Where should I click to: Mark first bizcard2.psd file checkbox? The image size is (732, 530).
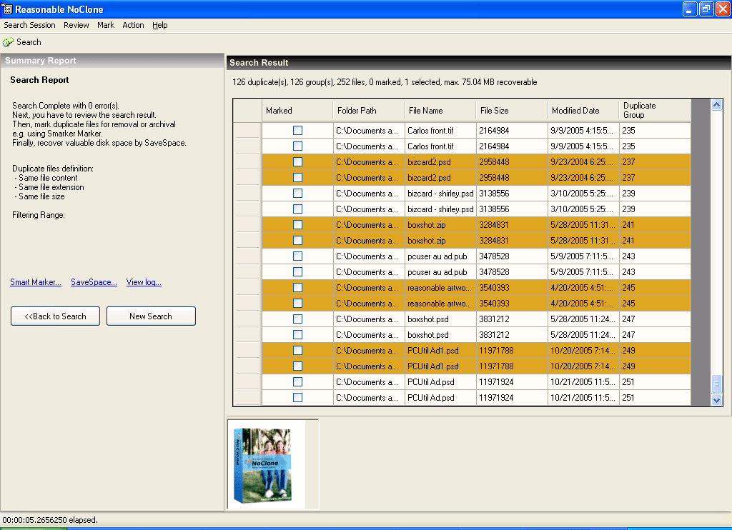[x=297, y=162]
